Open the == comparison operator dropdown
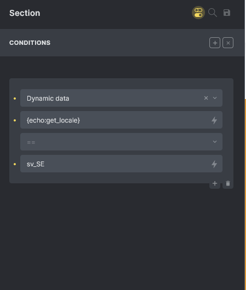This screenshot has height=290, width=246. click(121, 142)
